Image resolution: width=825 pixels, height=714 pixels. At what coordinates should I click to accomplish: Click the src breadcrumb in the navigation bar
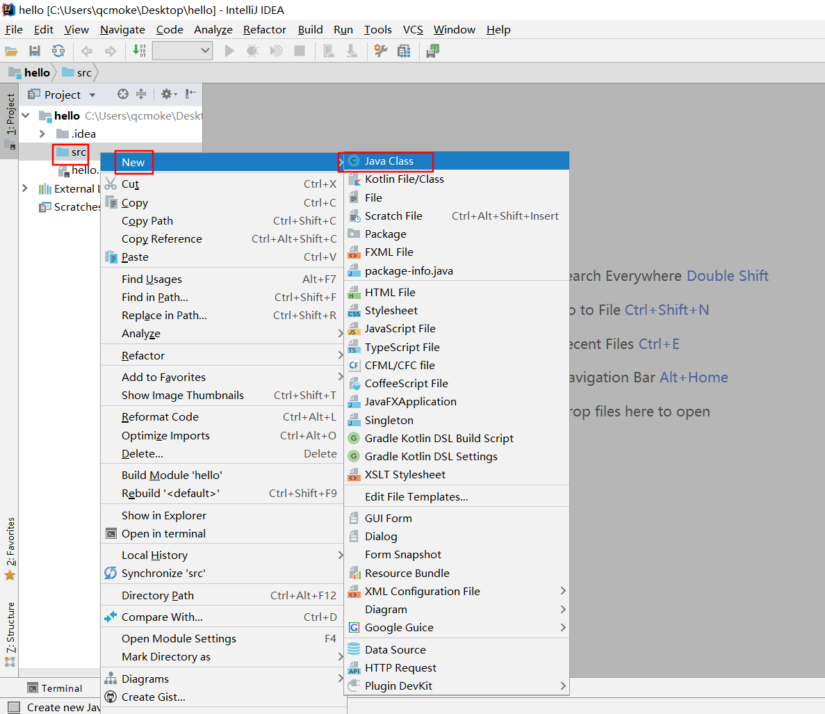[77, 72]
